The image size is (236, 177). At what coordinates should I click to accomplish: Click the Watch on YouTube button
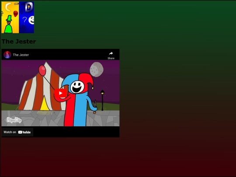point(17,132)
